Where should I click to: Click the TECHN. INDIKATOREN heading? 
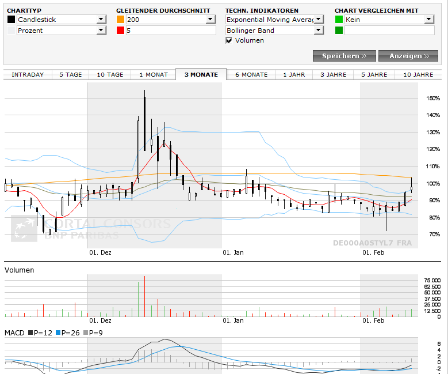pos(262,10)
